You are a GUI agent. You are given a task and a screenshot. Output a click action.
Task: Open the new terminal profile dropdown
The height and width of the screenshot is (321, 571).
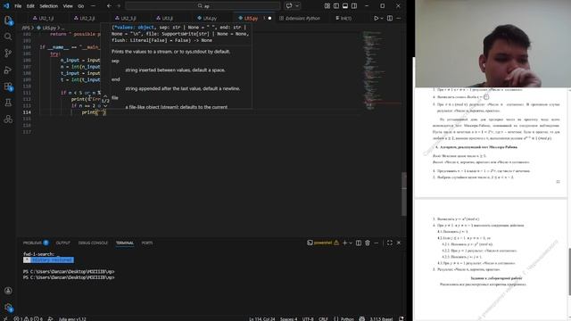tap(351, 243)
